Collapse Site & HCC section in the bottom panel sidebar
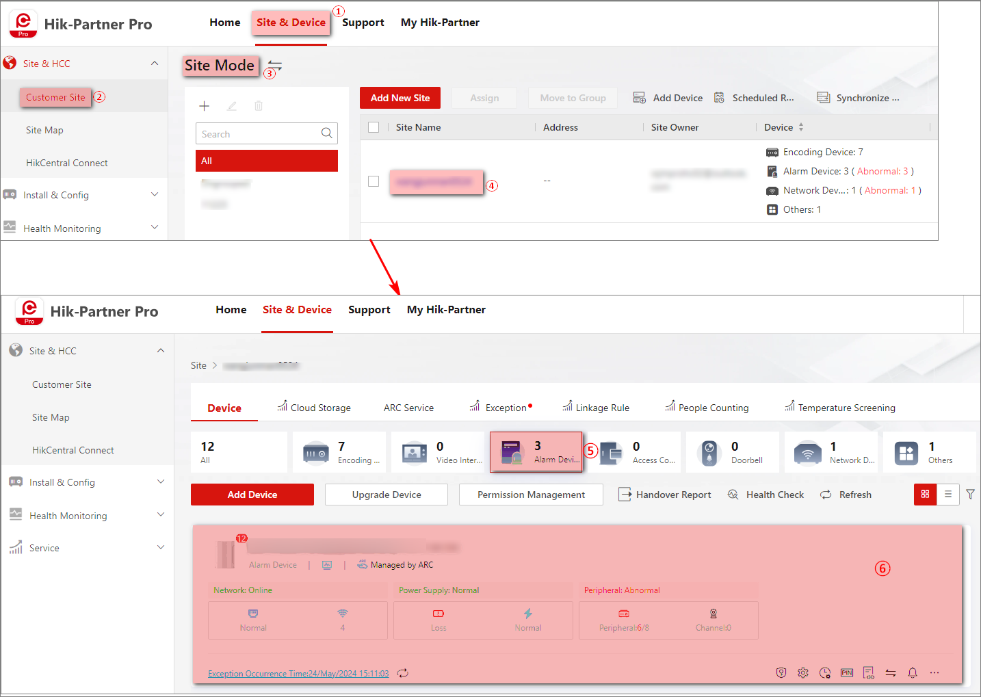The image size is (981, 697). 161,351
